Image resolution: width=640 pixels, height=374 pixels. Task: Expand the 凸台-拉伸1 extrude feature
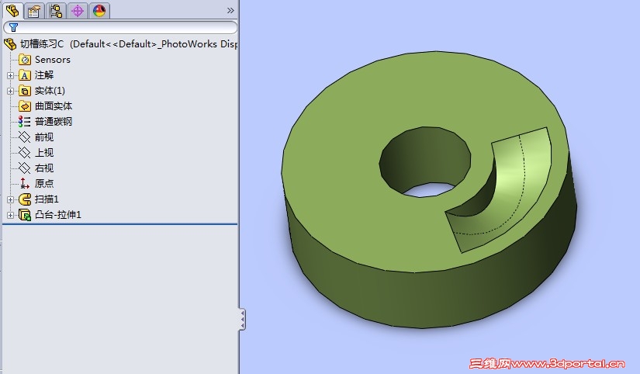11,215
